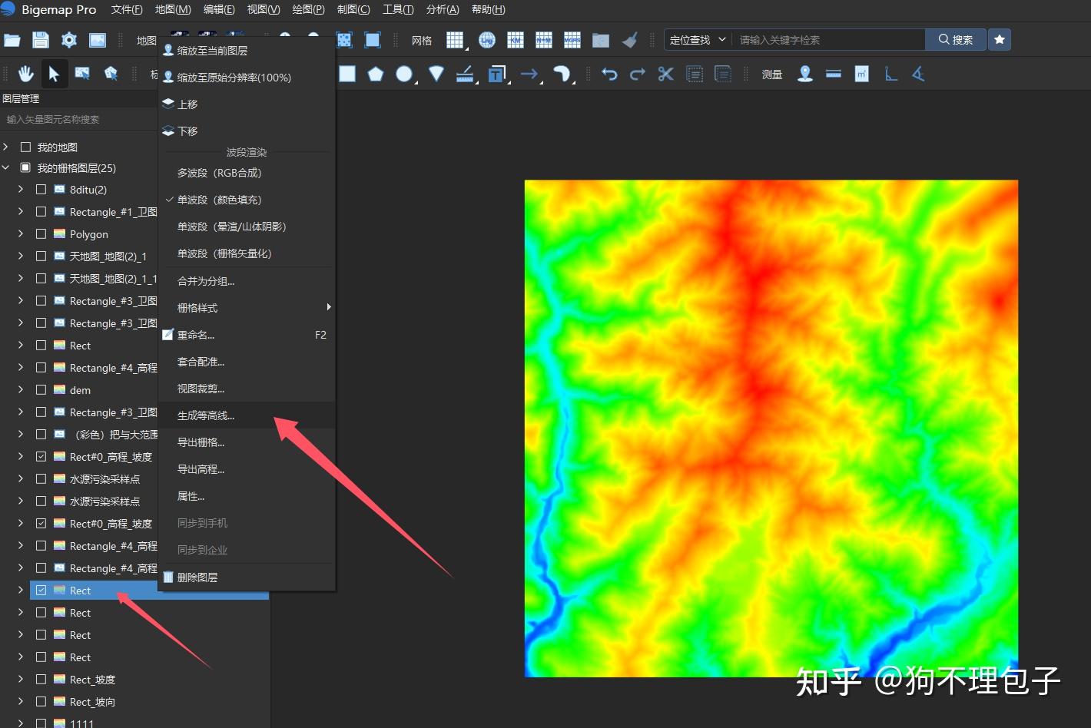Choose 删除图层 from context menu

pyautogui.click(x=247, y=577)
